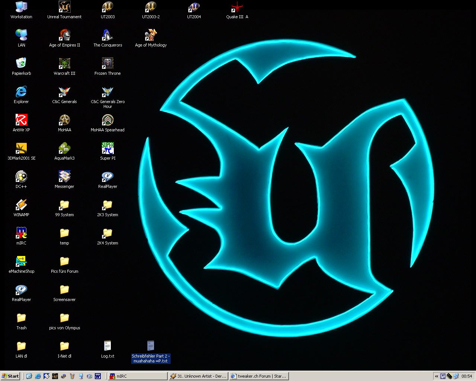This screenshot has height=381, width=476.
Task: Switch to the mIRC taskbar button
Action: [x=137, y=376]
